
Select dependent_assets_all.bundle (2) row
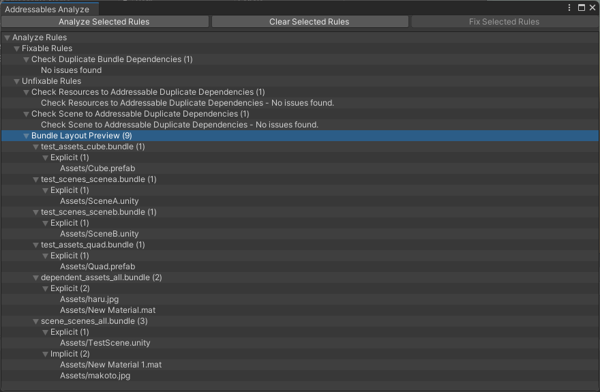pos(300,277)
